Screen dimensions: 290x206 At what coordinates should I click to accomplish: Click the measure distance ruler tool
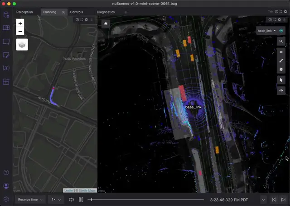(281, 61)
